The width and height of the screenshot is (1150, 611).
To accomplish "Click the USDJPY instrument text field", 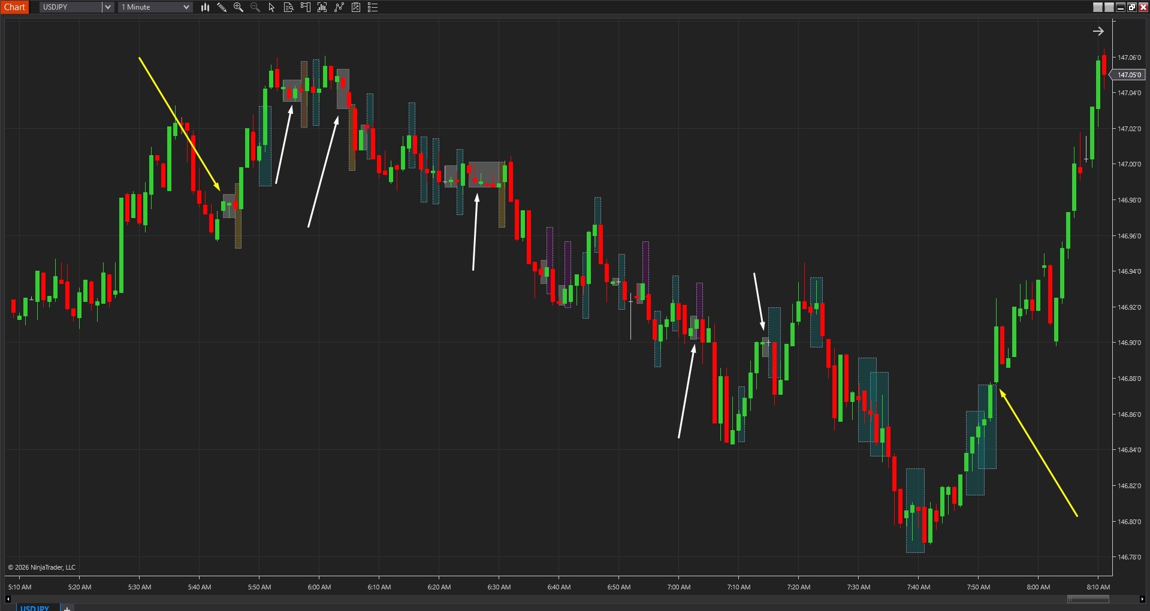I will pyautogui.click(x=71, y=7).
